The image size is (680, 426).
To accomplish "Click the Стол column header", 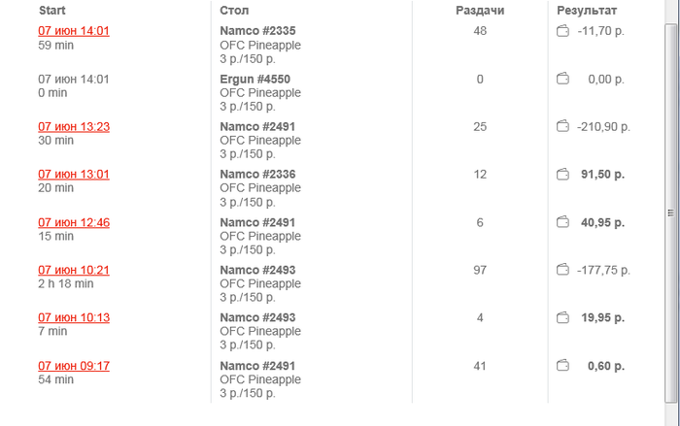I will tap(234, 10).
